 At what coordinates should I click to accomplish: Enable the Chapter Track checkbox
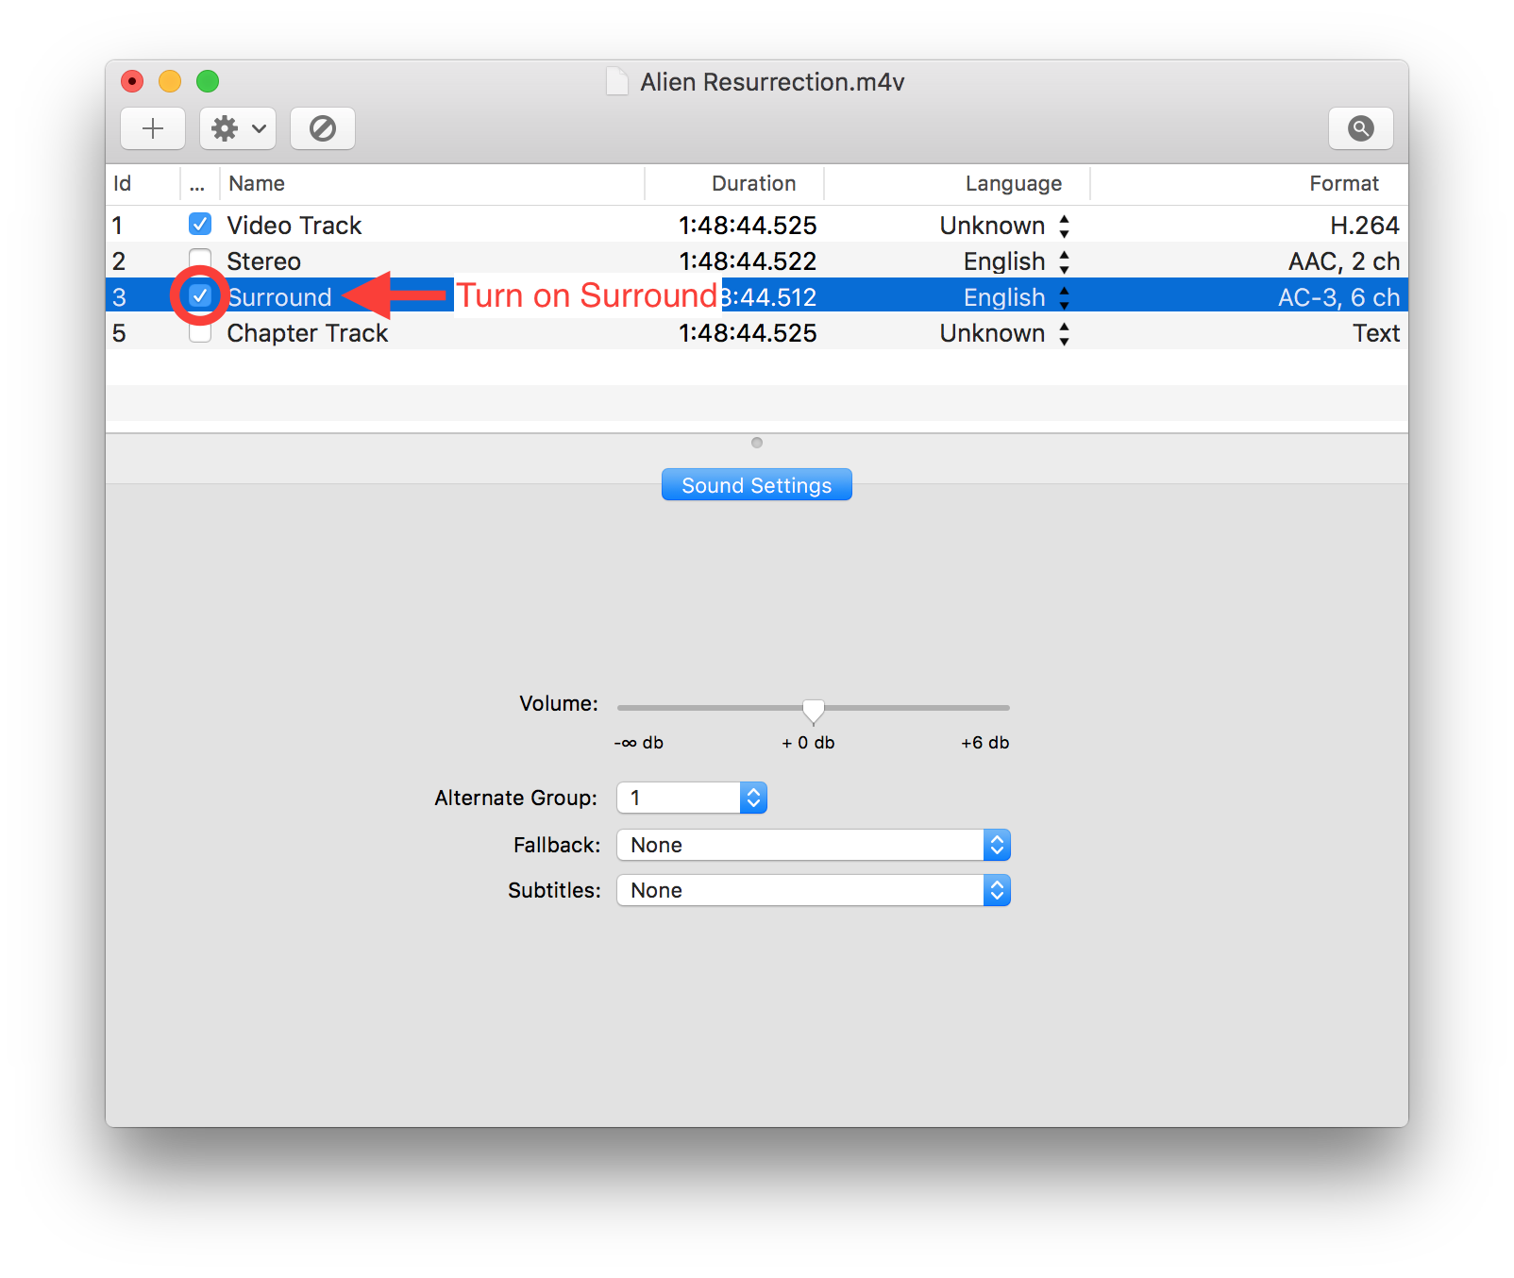click(x=200, y=332)
